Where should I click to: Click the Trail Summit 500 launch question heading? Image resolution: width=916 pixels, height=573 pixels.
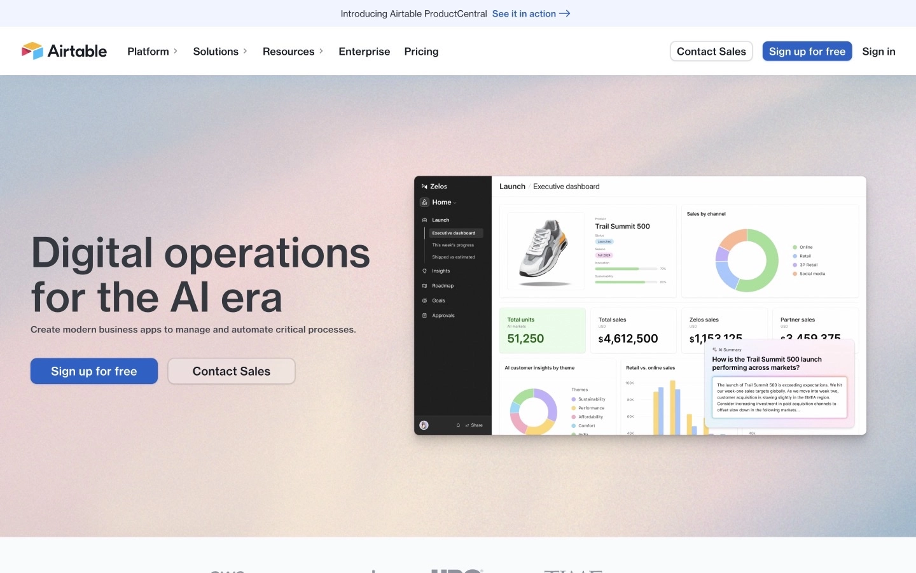tap(767, 364)
